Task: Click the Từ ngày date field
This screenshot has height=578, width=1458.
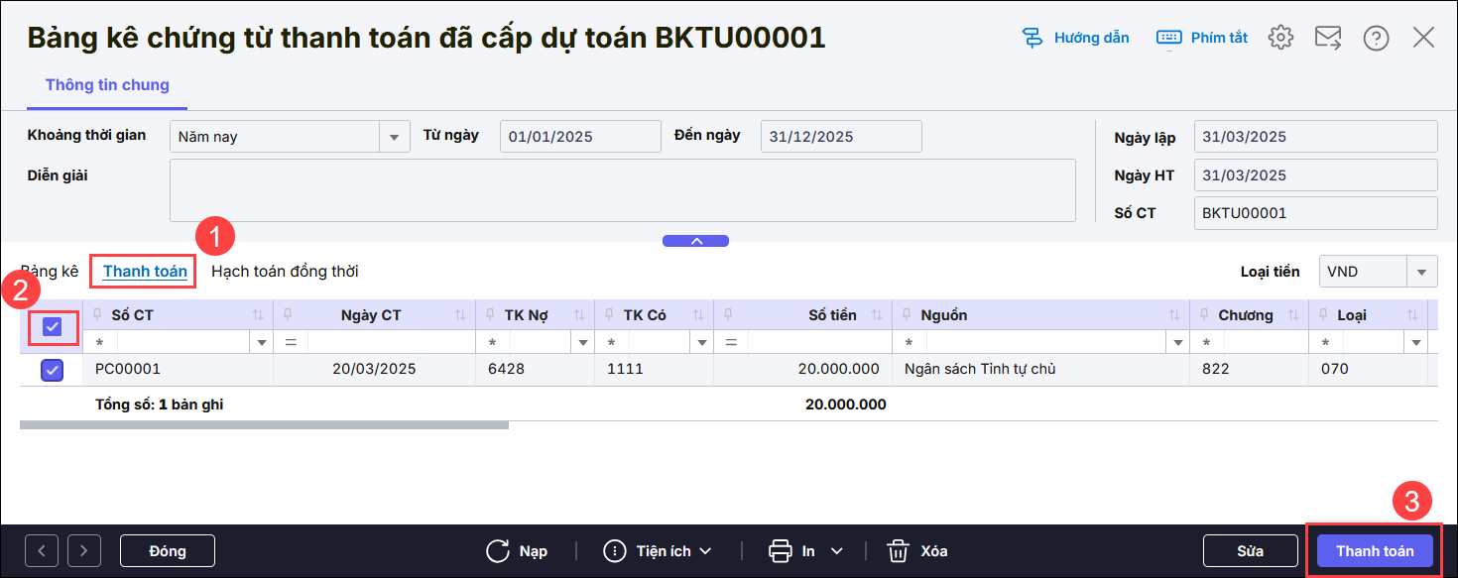Action: (580, 137)
